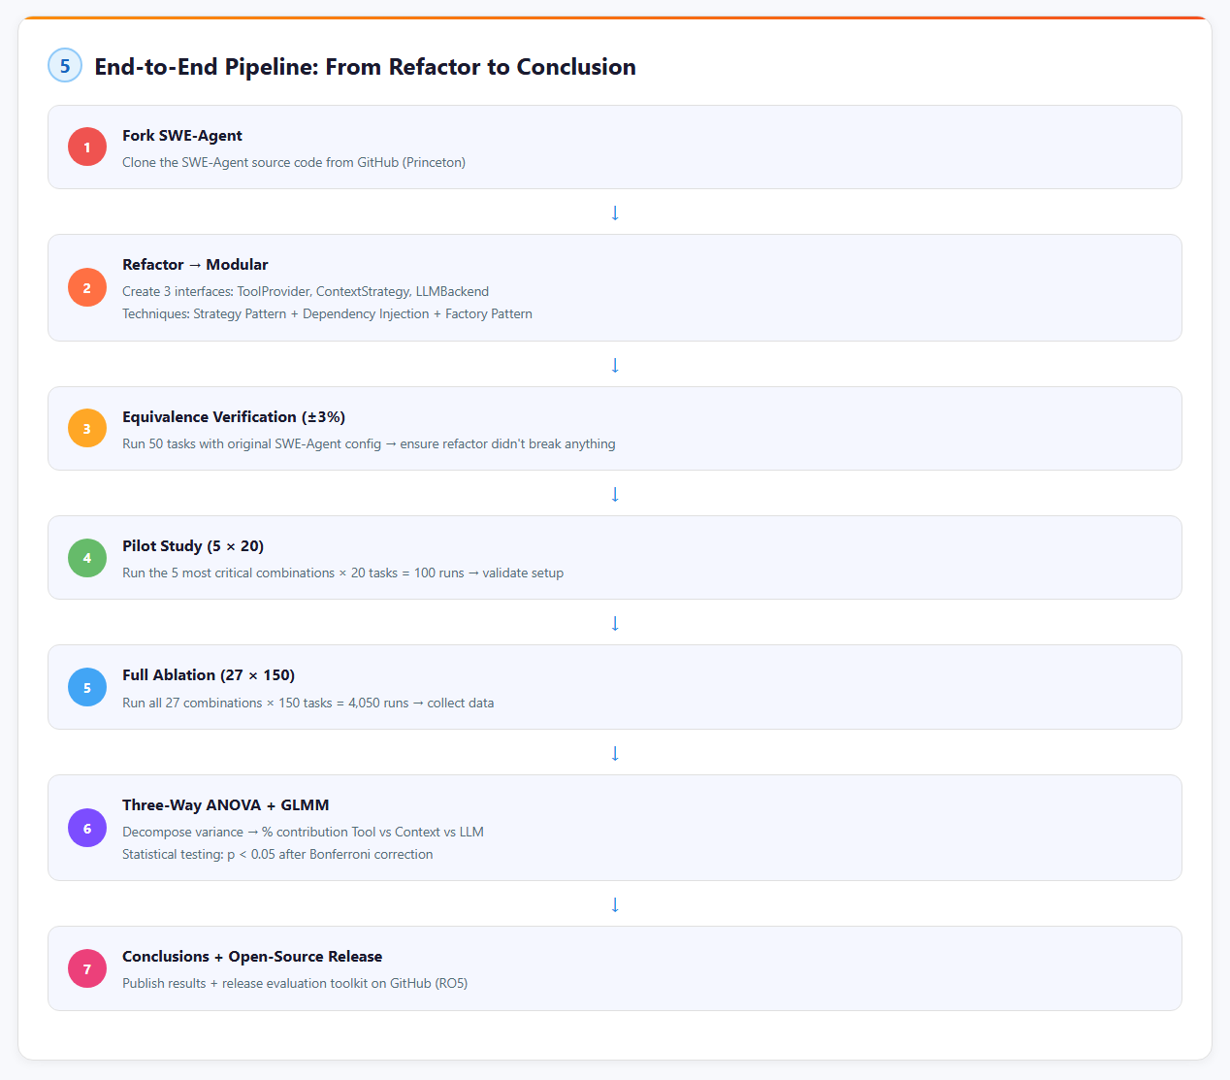Click the blue step 5 circle
Screen dimensions: 1230x1080
[x=87, y=688]
